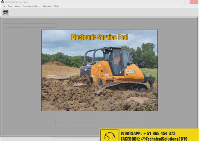
Task: Click the application icon in the title bar
Action: pos(2,2)
